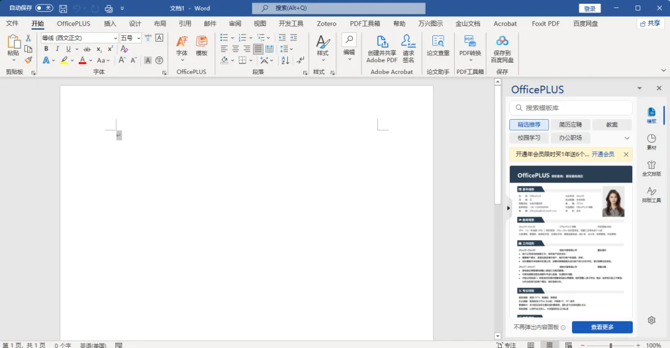Apply subscript formatting

(x=99, y=49)
